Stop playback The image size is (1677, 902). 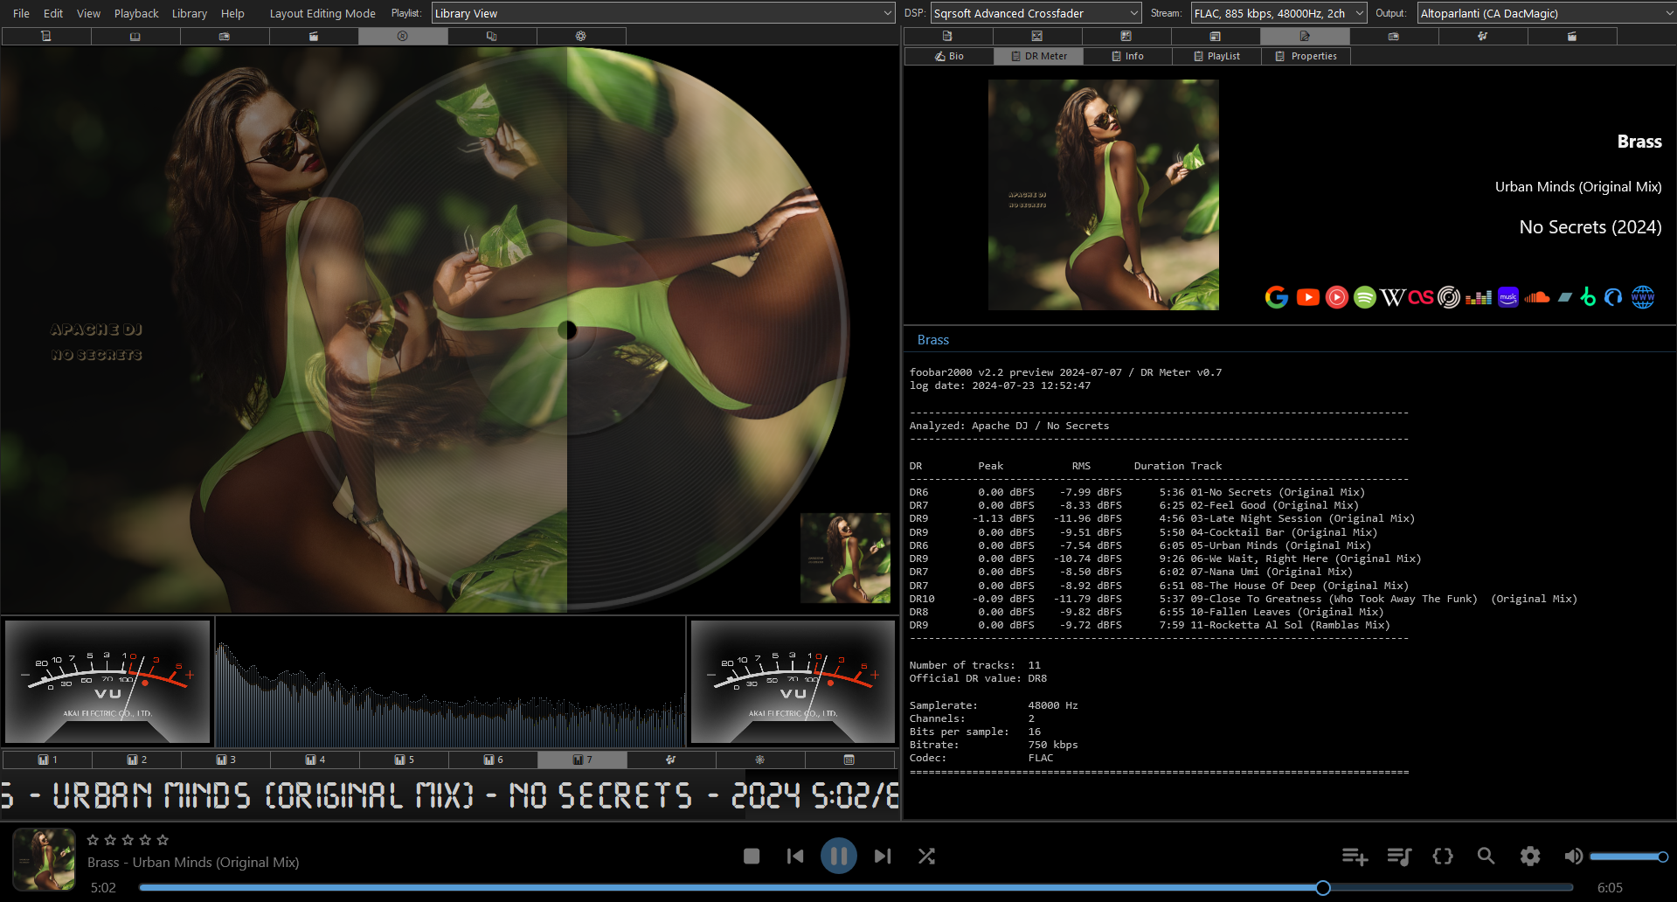[752, 857]
